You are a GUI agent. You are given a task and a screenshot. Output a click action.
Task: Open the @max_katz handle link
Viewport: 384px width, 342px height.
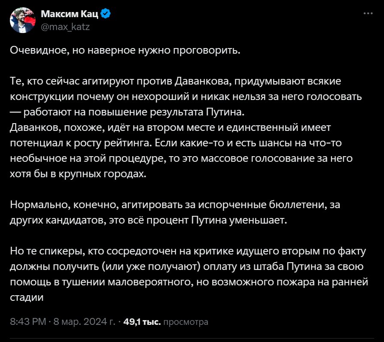[65, 27]
